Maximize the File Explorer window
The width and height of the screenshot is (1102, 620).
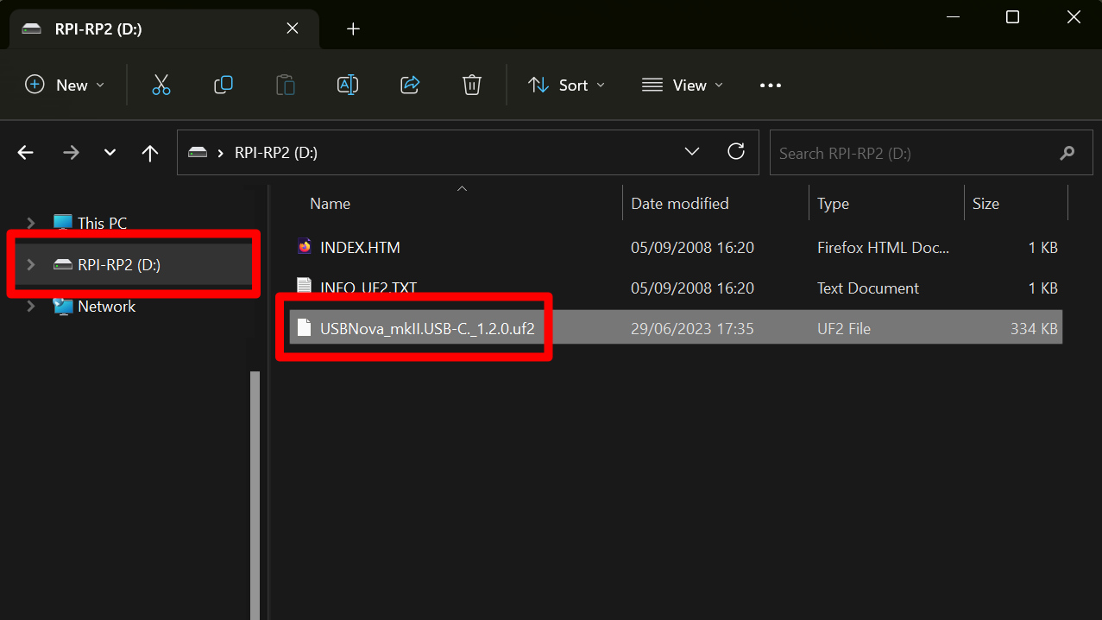pos(1013,16)
